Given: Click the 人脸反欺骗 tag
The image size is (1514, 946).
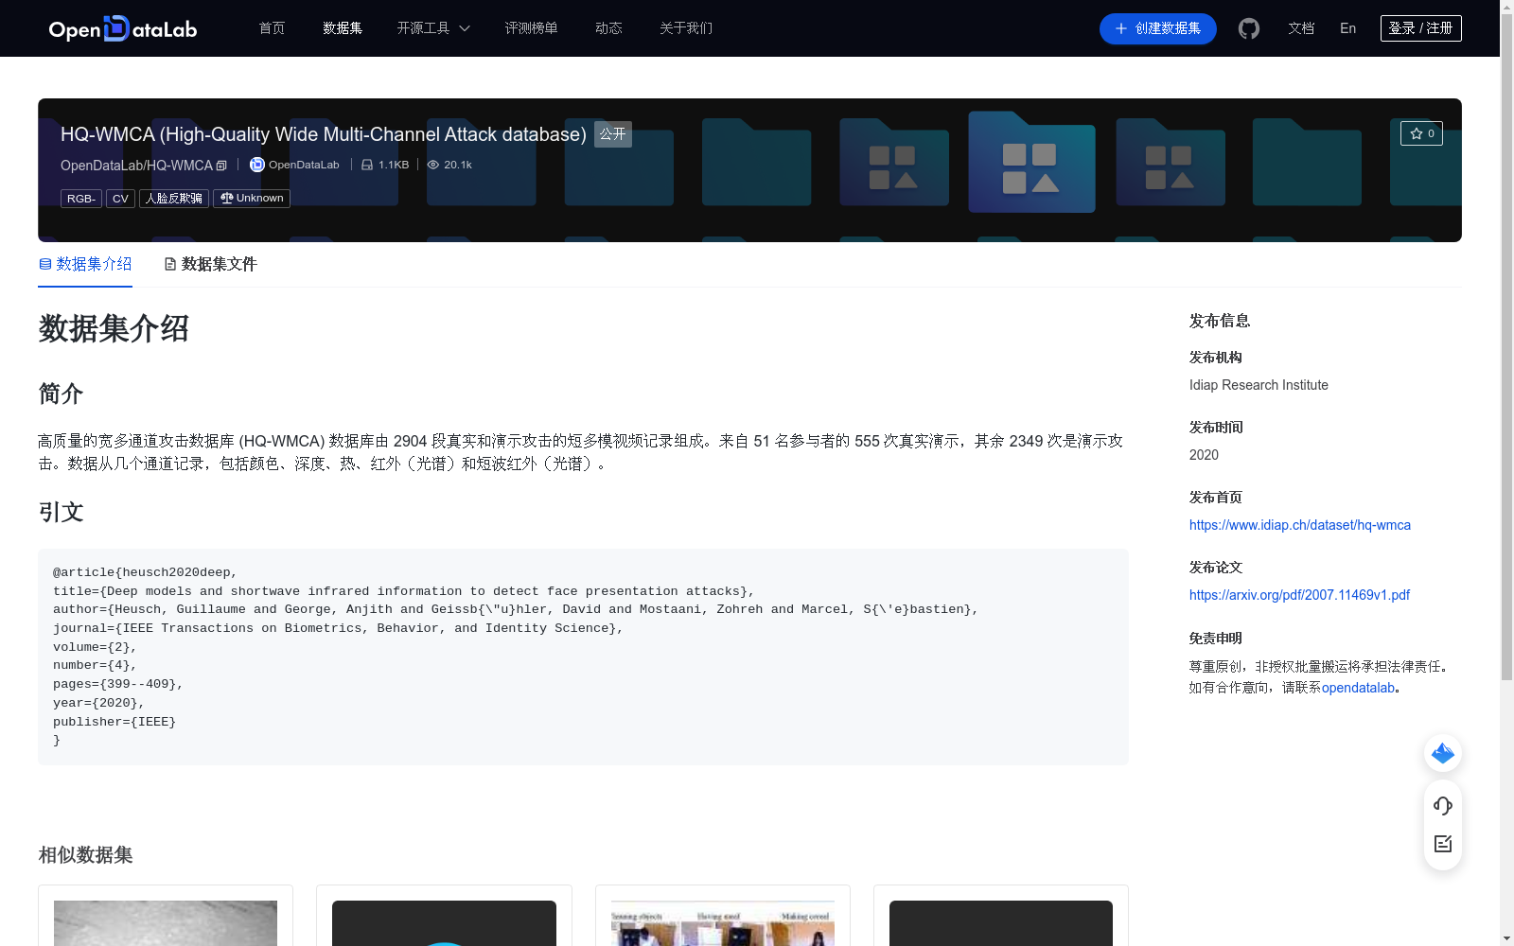Looking at the screenshot, I should pos(174,199).
